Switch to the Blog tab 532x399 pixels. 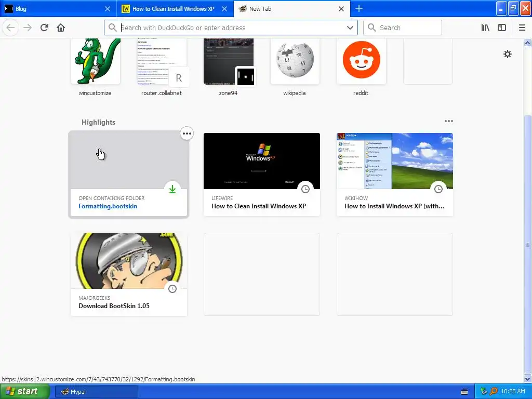pos(58,9)
